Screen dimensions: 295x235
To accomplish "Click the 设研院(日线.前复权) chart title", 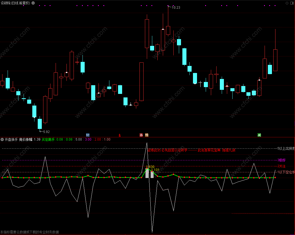I will tap(15, 3).
